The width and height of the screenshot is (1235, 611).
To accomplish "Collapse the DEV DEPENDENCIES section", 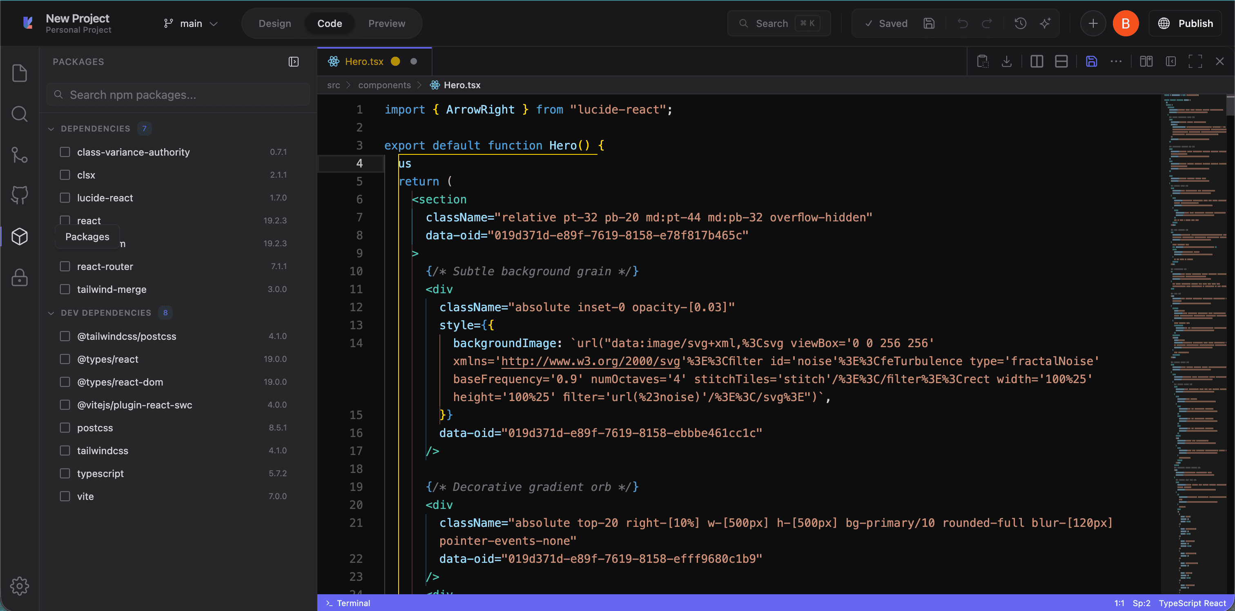I will (51, 313).
